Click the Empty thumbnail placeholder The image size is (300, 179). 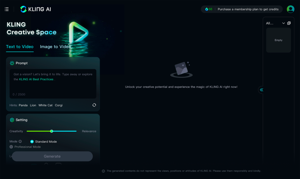point(278,40)
